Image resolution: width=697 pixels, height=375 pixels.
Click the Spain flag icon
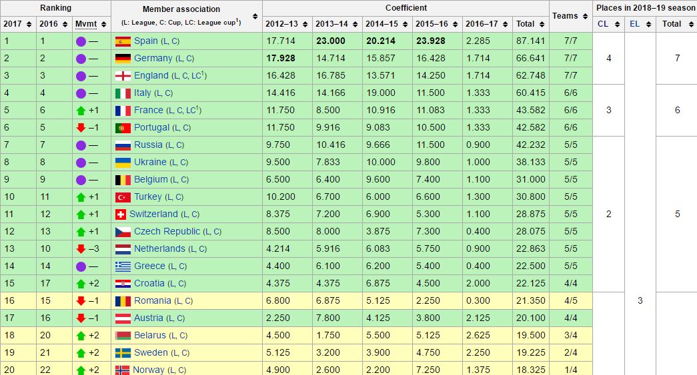[123, 41]
